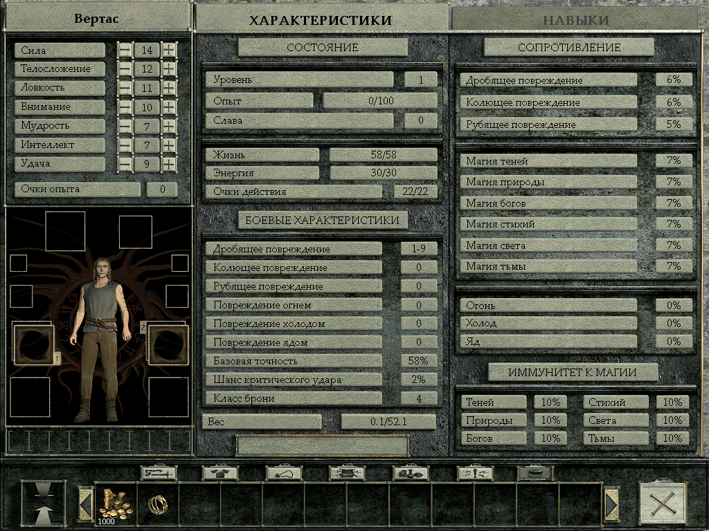Select the golden ring item in inventory

[x=157, y=505]
